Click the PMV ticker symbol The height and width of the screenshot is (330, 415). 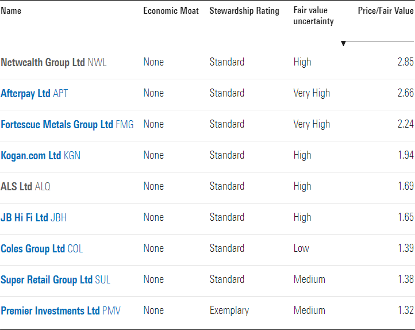tap(111, 310)
